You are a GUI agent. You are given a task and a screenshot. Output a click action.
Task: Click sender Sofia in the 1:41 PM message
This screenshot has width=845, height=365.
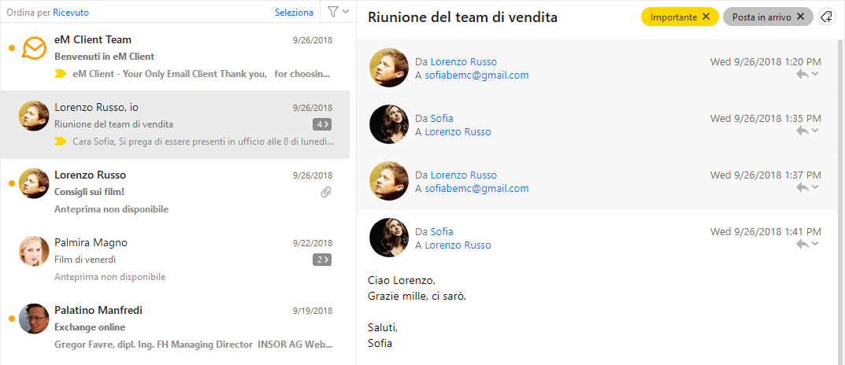pyautogui.click(x=441, y=231)
